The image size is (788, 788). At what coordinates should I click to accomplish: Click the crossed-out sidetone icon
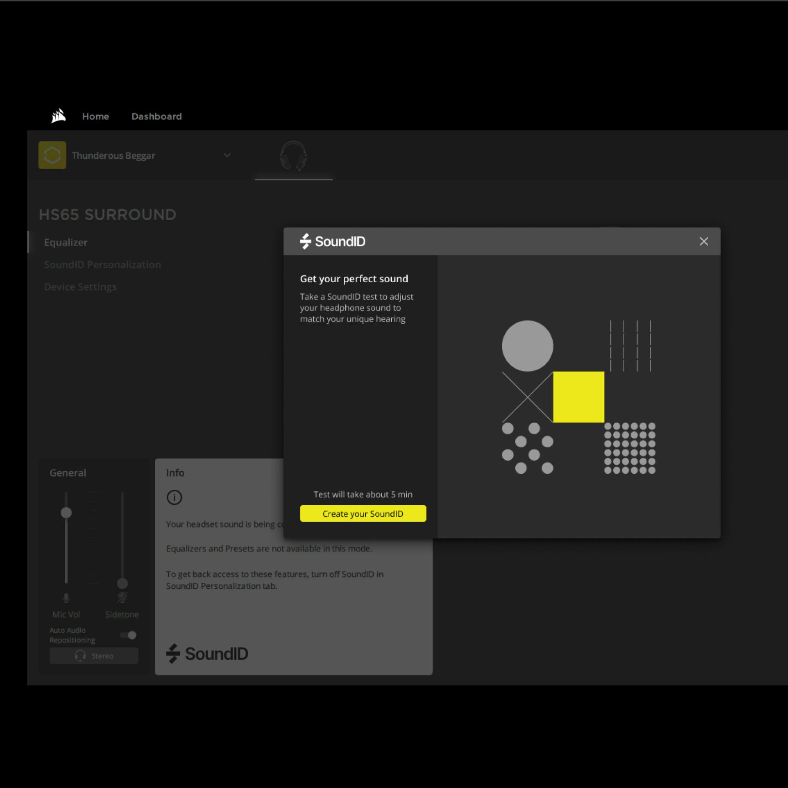[x=122, y=597]
